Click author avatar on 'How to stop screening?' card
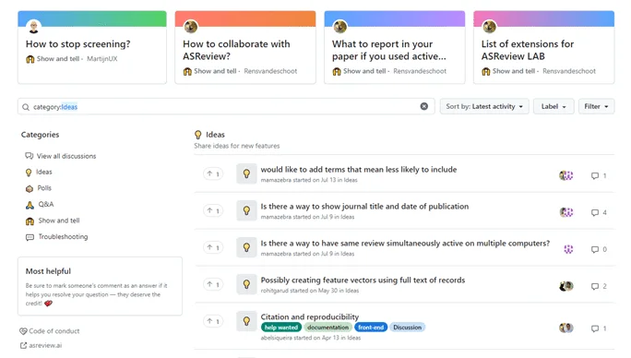 pyautogui.click(x=34, y=27)
